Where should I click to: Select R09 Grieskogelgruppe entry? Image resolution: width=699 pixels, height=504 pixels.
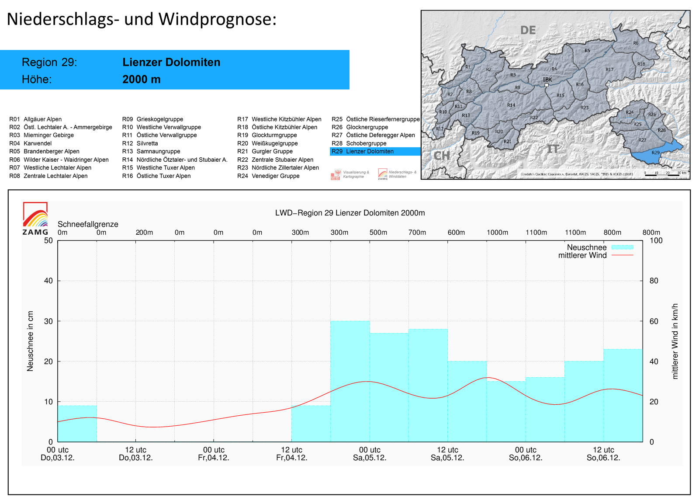coord(152,119)
